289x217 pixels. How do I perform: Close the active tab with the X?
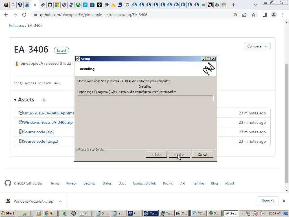coord(35,5)
